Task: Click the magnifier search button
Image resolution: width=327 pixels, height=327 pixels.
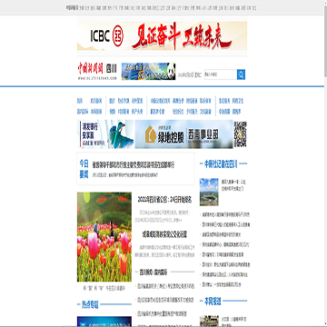Action: point(241,74)
